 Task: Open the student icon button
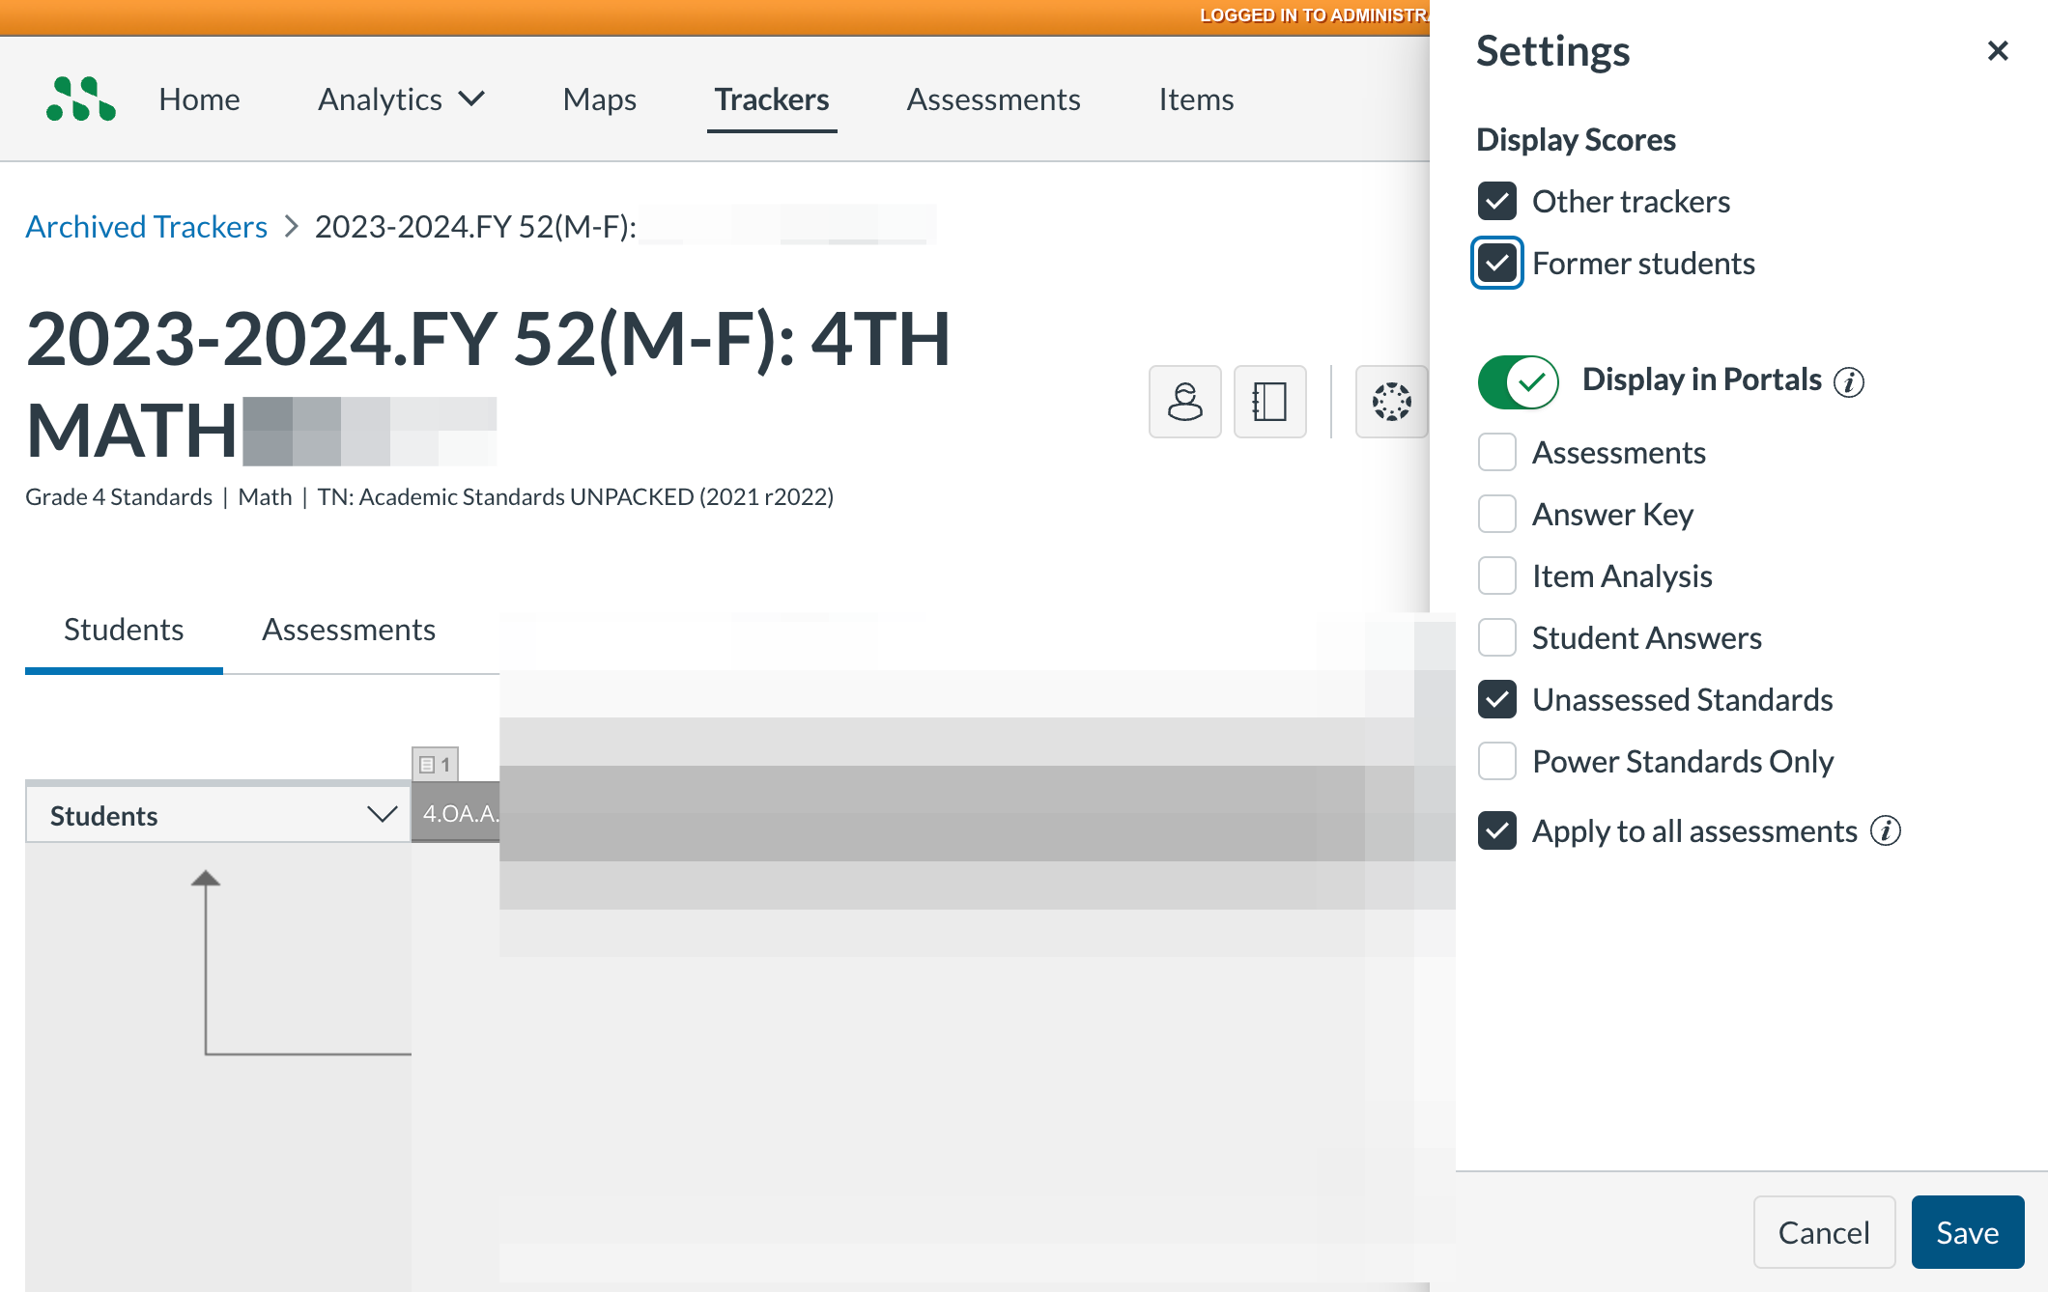(x=1184, y=401)
